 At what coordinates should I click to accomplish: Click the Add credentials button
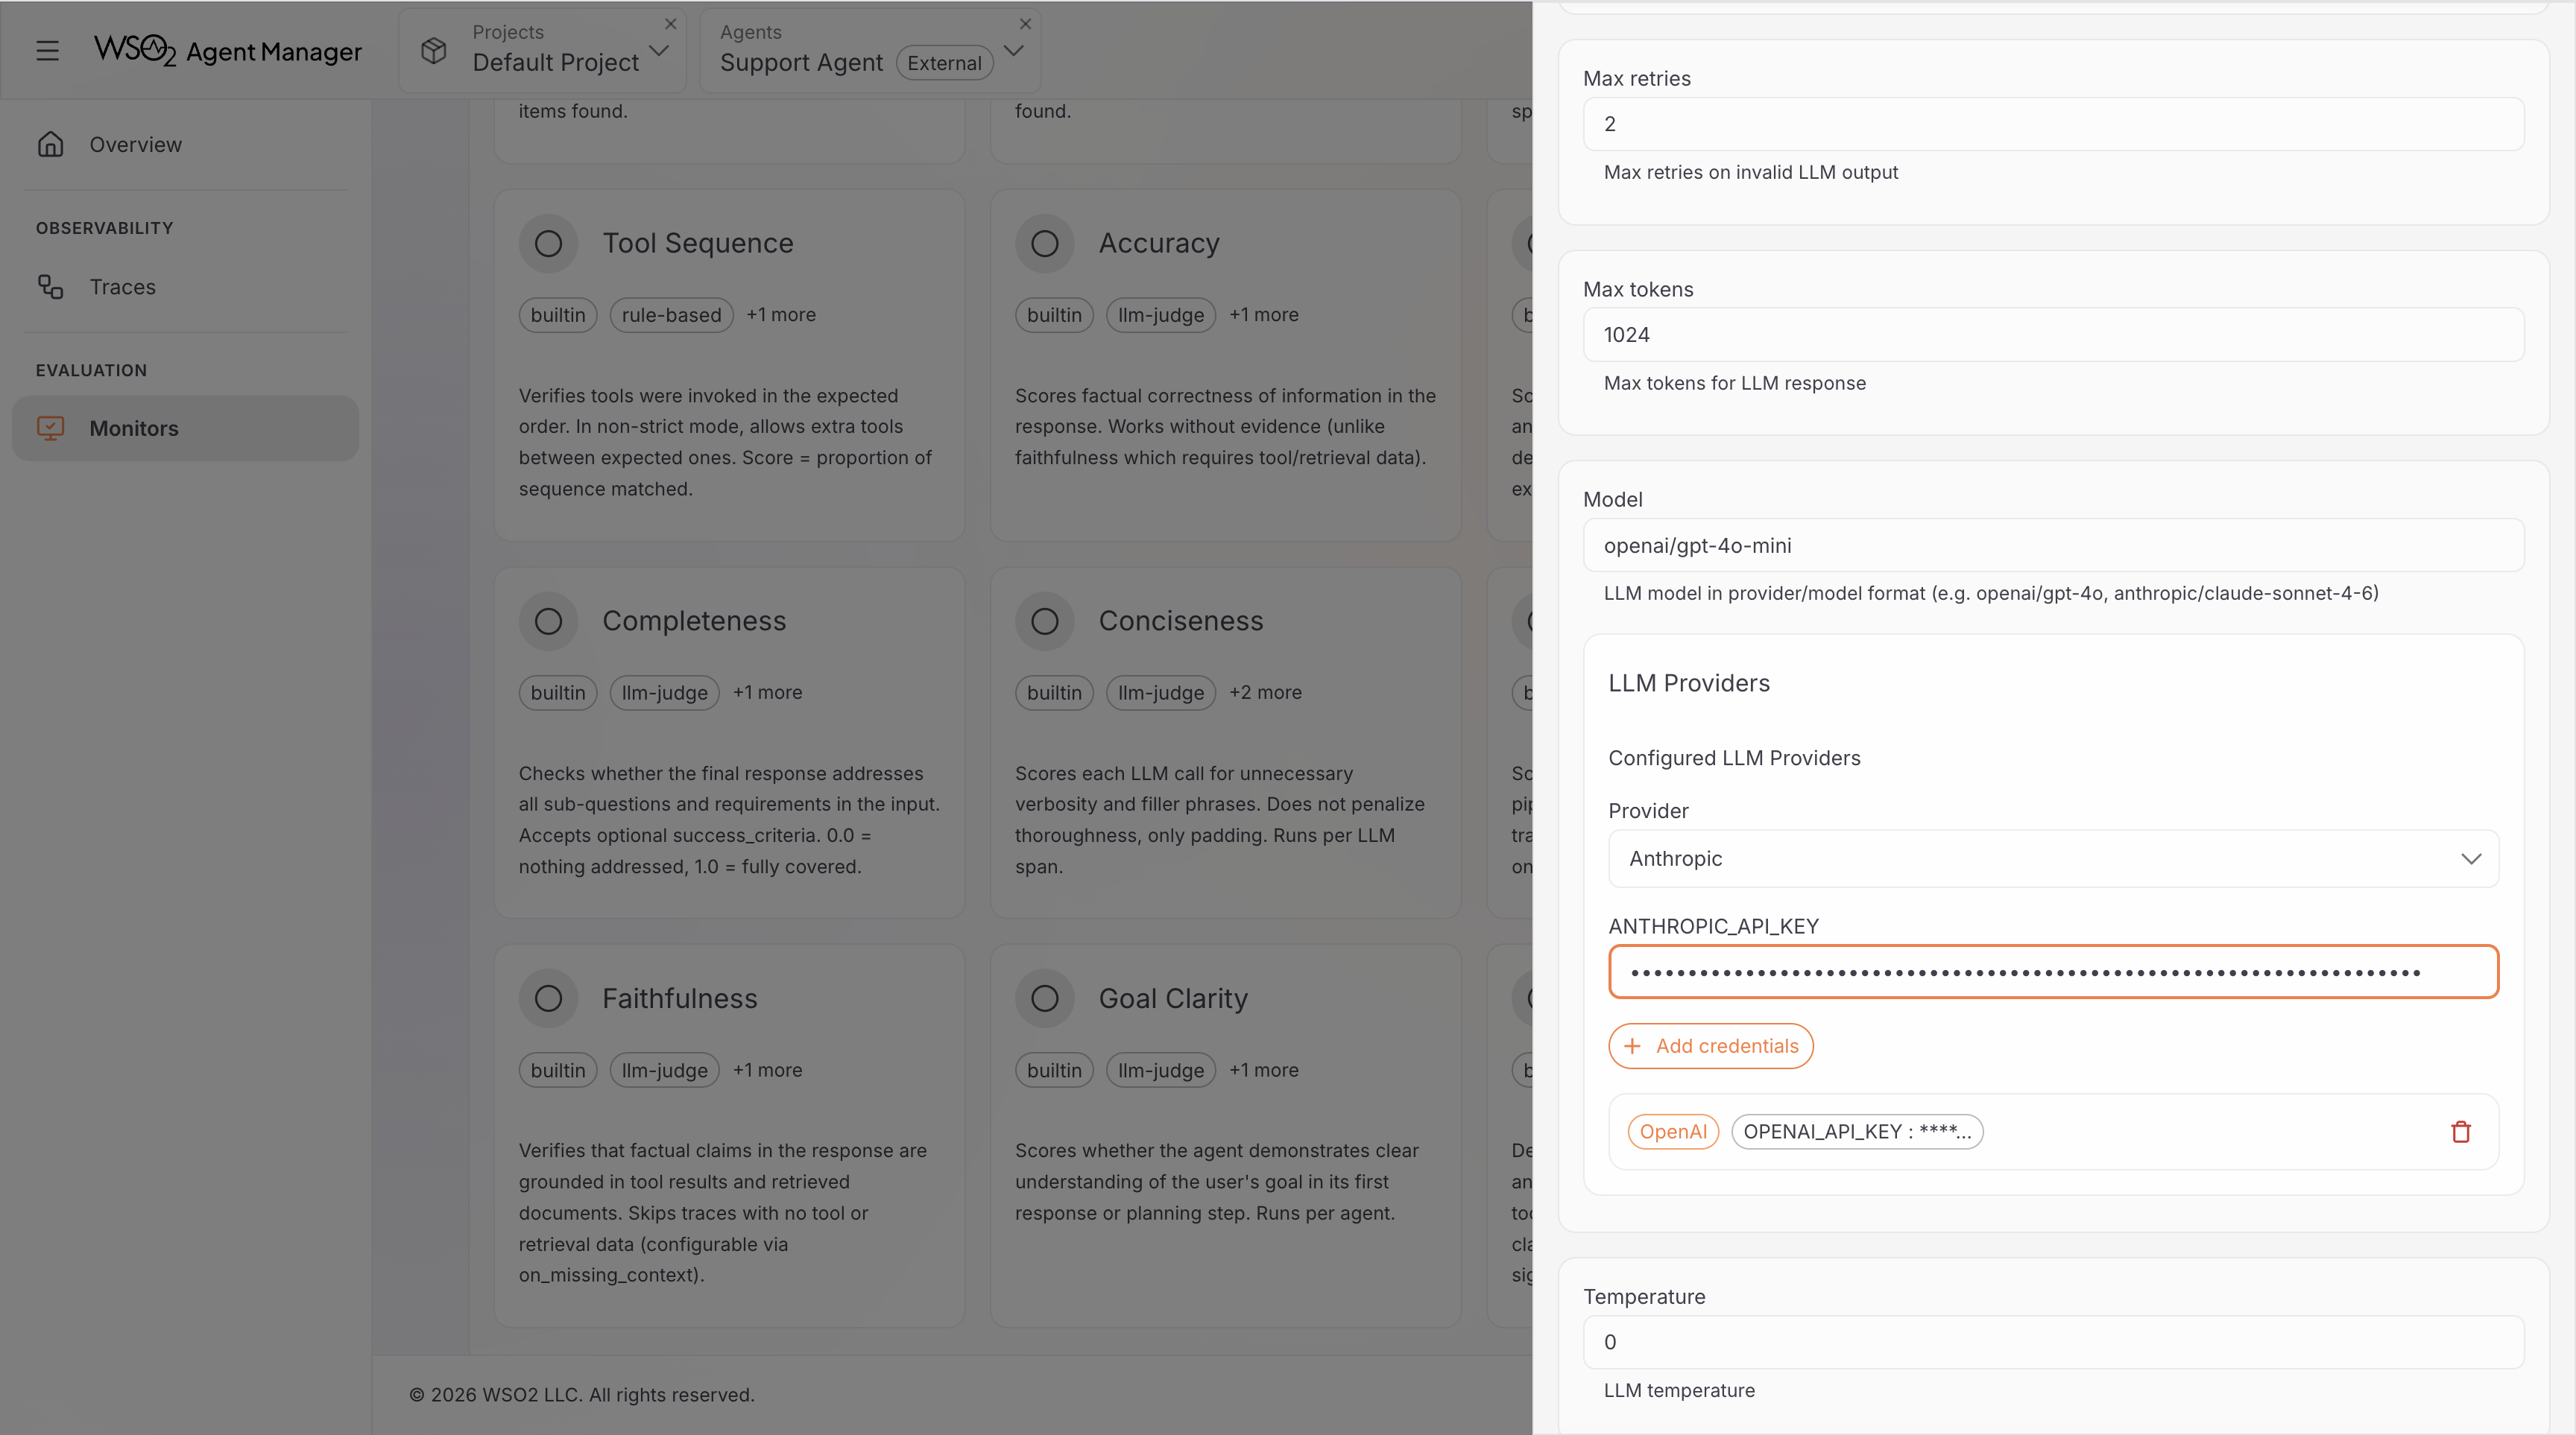coord(1710,1045)
